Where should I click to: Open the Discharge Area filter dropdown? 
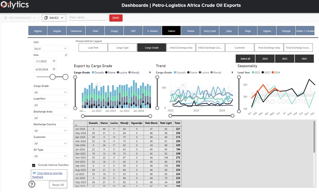pyautogui.click(x=50, y=118)
